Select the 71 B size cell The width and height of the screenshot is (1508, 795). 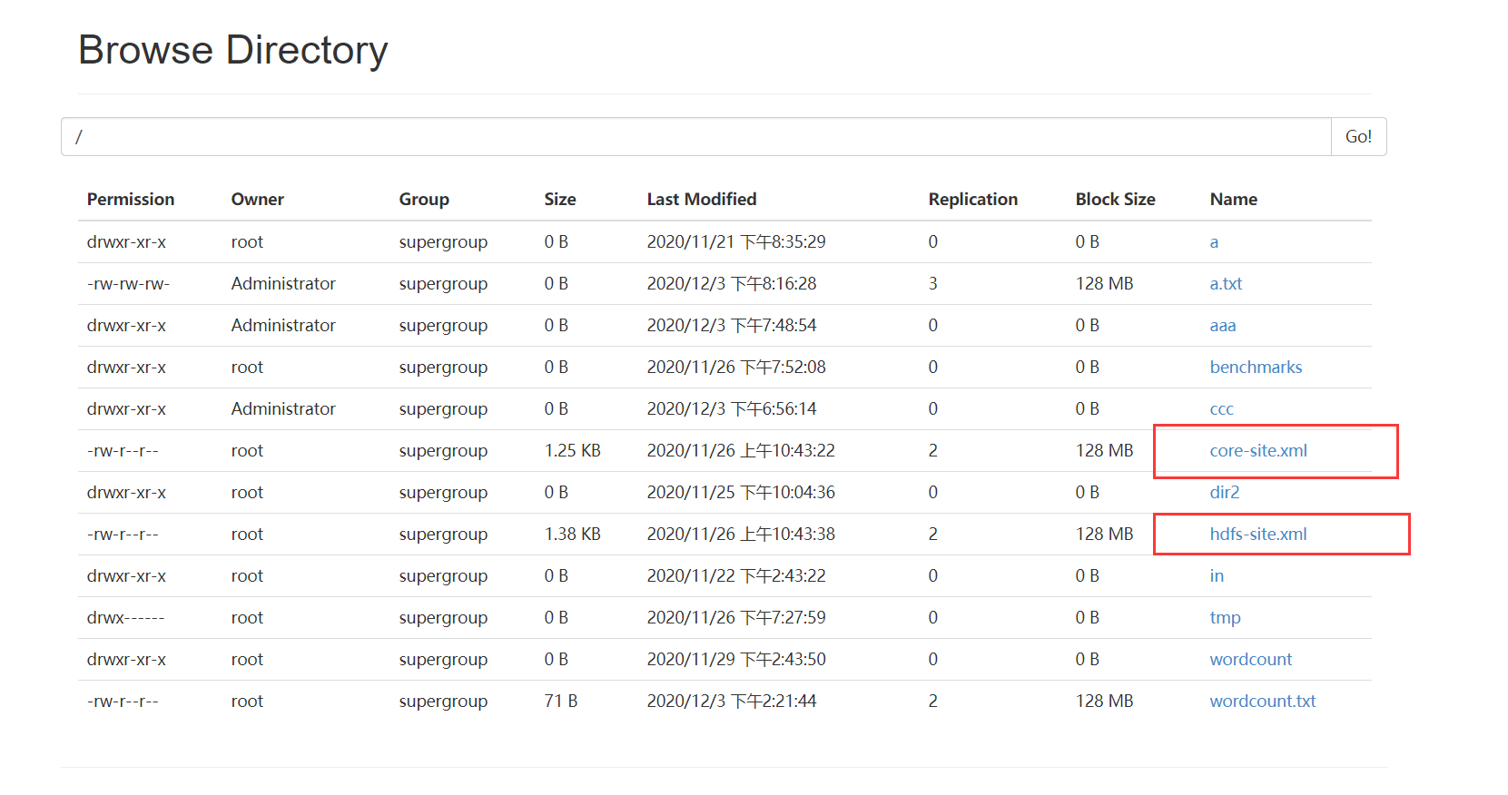click(x=561, y=702)
